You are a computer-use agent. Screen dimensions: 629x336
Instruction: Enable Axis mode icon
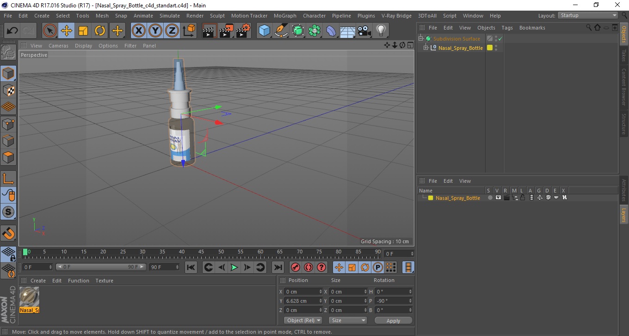[x=8, y=178]
